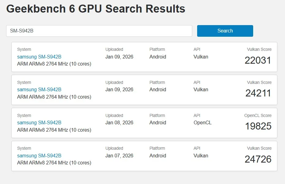Select the Vulkan score 24211

258,94
